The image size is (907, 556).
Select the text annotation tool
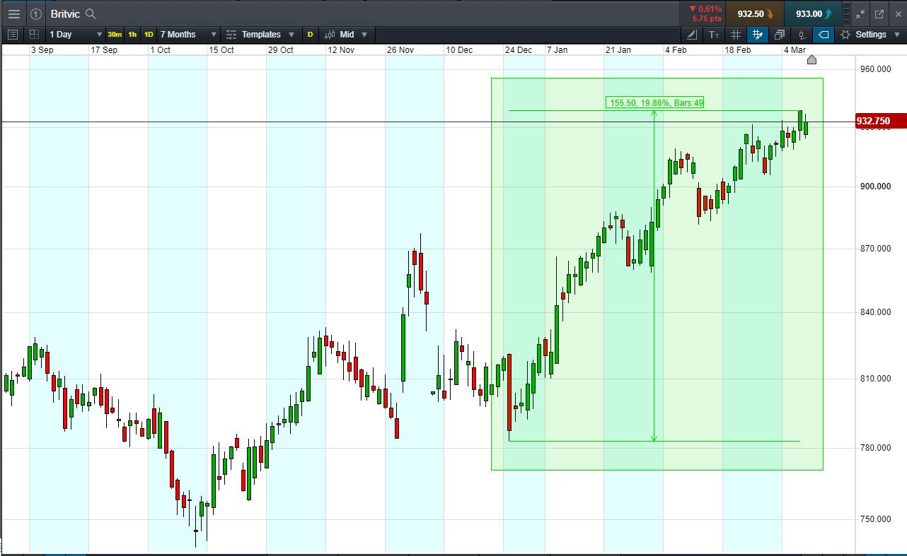714,34
